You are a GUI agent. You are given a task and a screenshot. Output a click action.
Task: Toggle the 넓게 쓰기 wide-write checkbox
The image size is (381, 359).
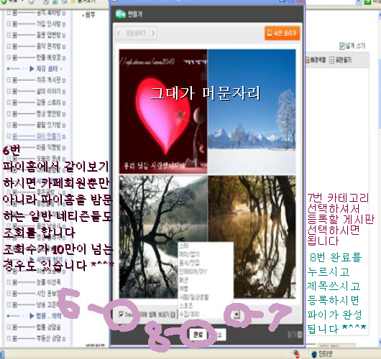click(342, 46)
